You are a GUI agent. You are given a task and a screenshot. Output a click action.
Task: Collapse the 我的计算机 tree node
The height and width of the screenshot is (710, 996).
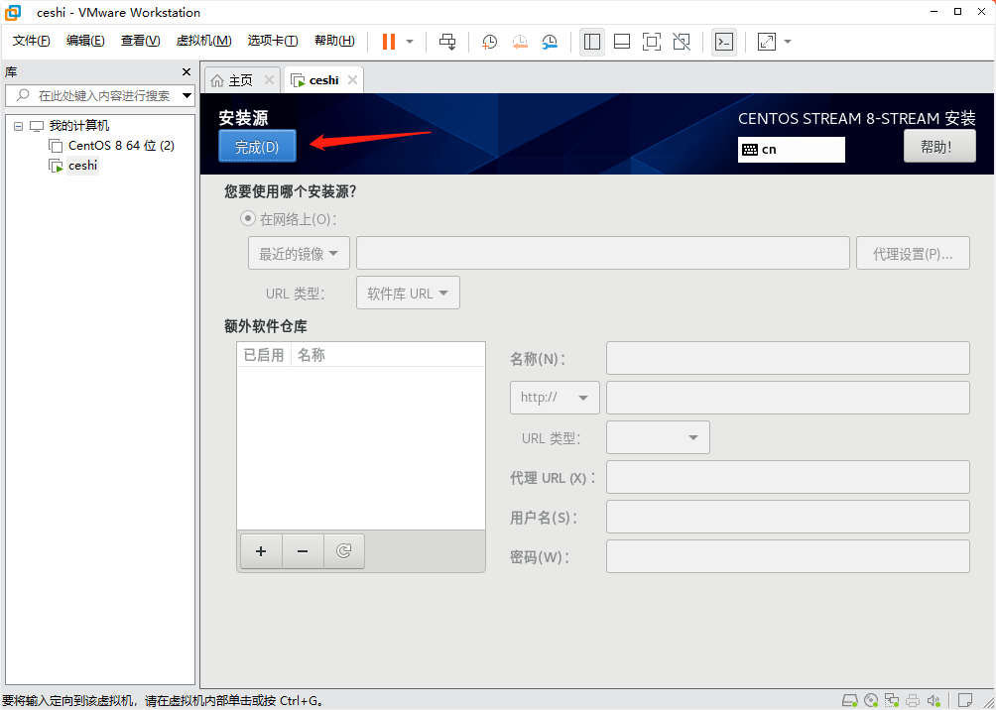(x=18, y=126)
